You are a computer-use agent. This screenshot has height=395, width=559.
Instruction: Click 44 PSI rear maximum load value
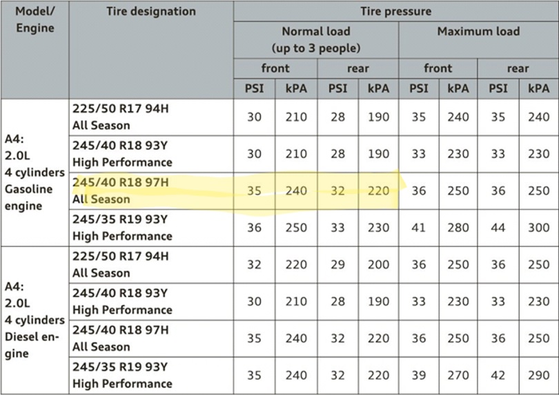tap(498, 228)
